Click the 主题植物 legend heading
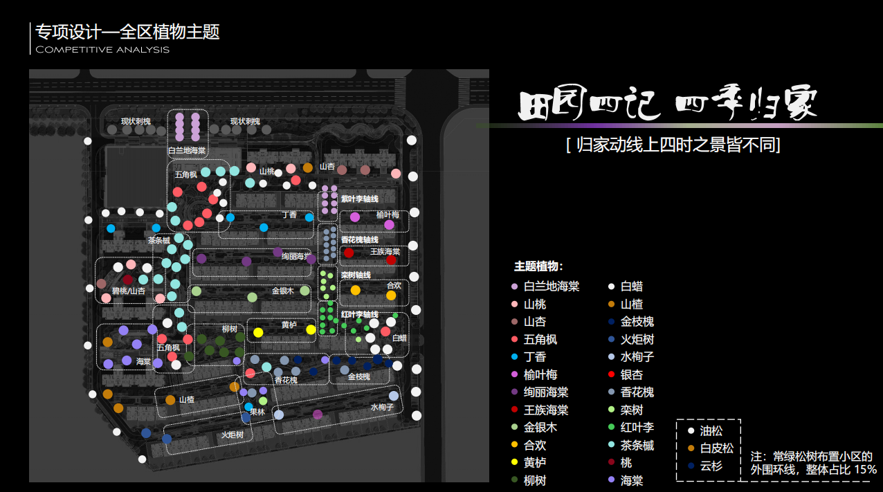 [x=538, y=266]
